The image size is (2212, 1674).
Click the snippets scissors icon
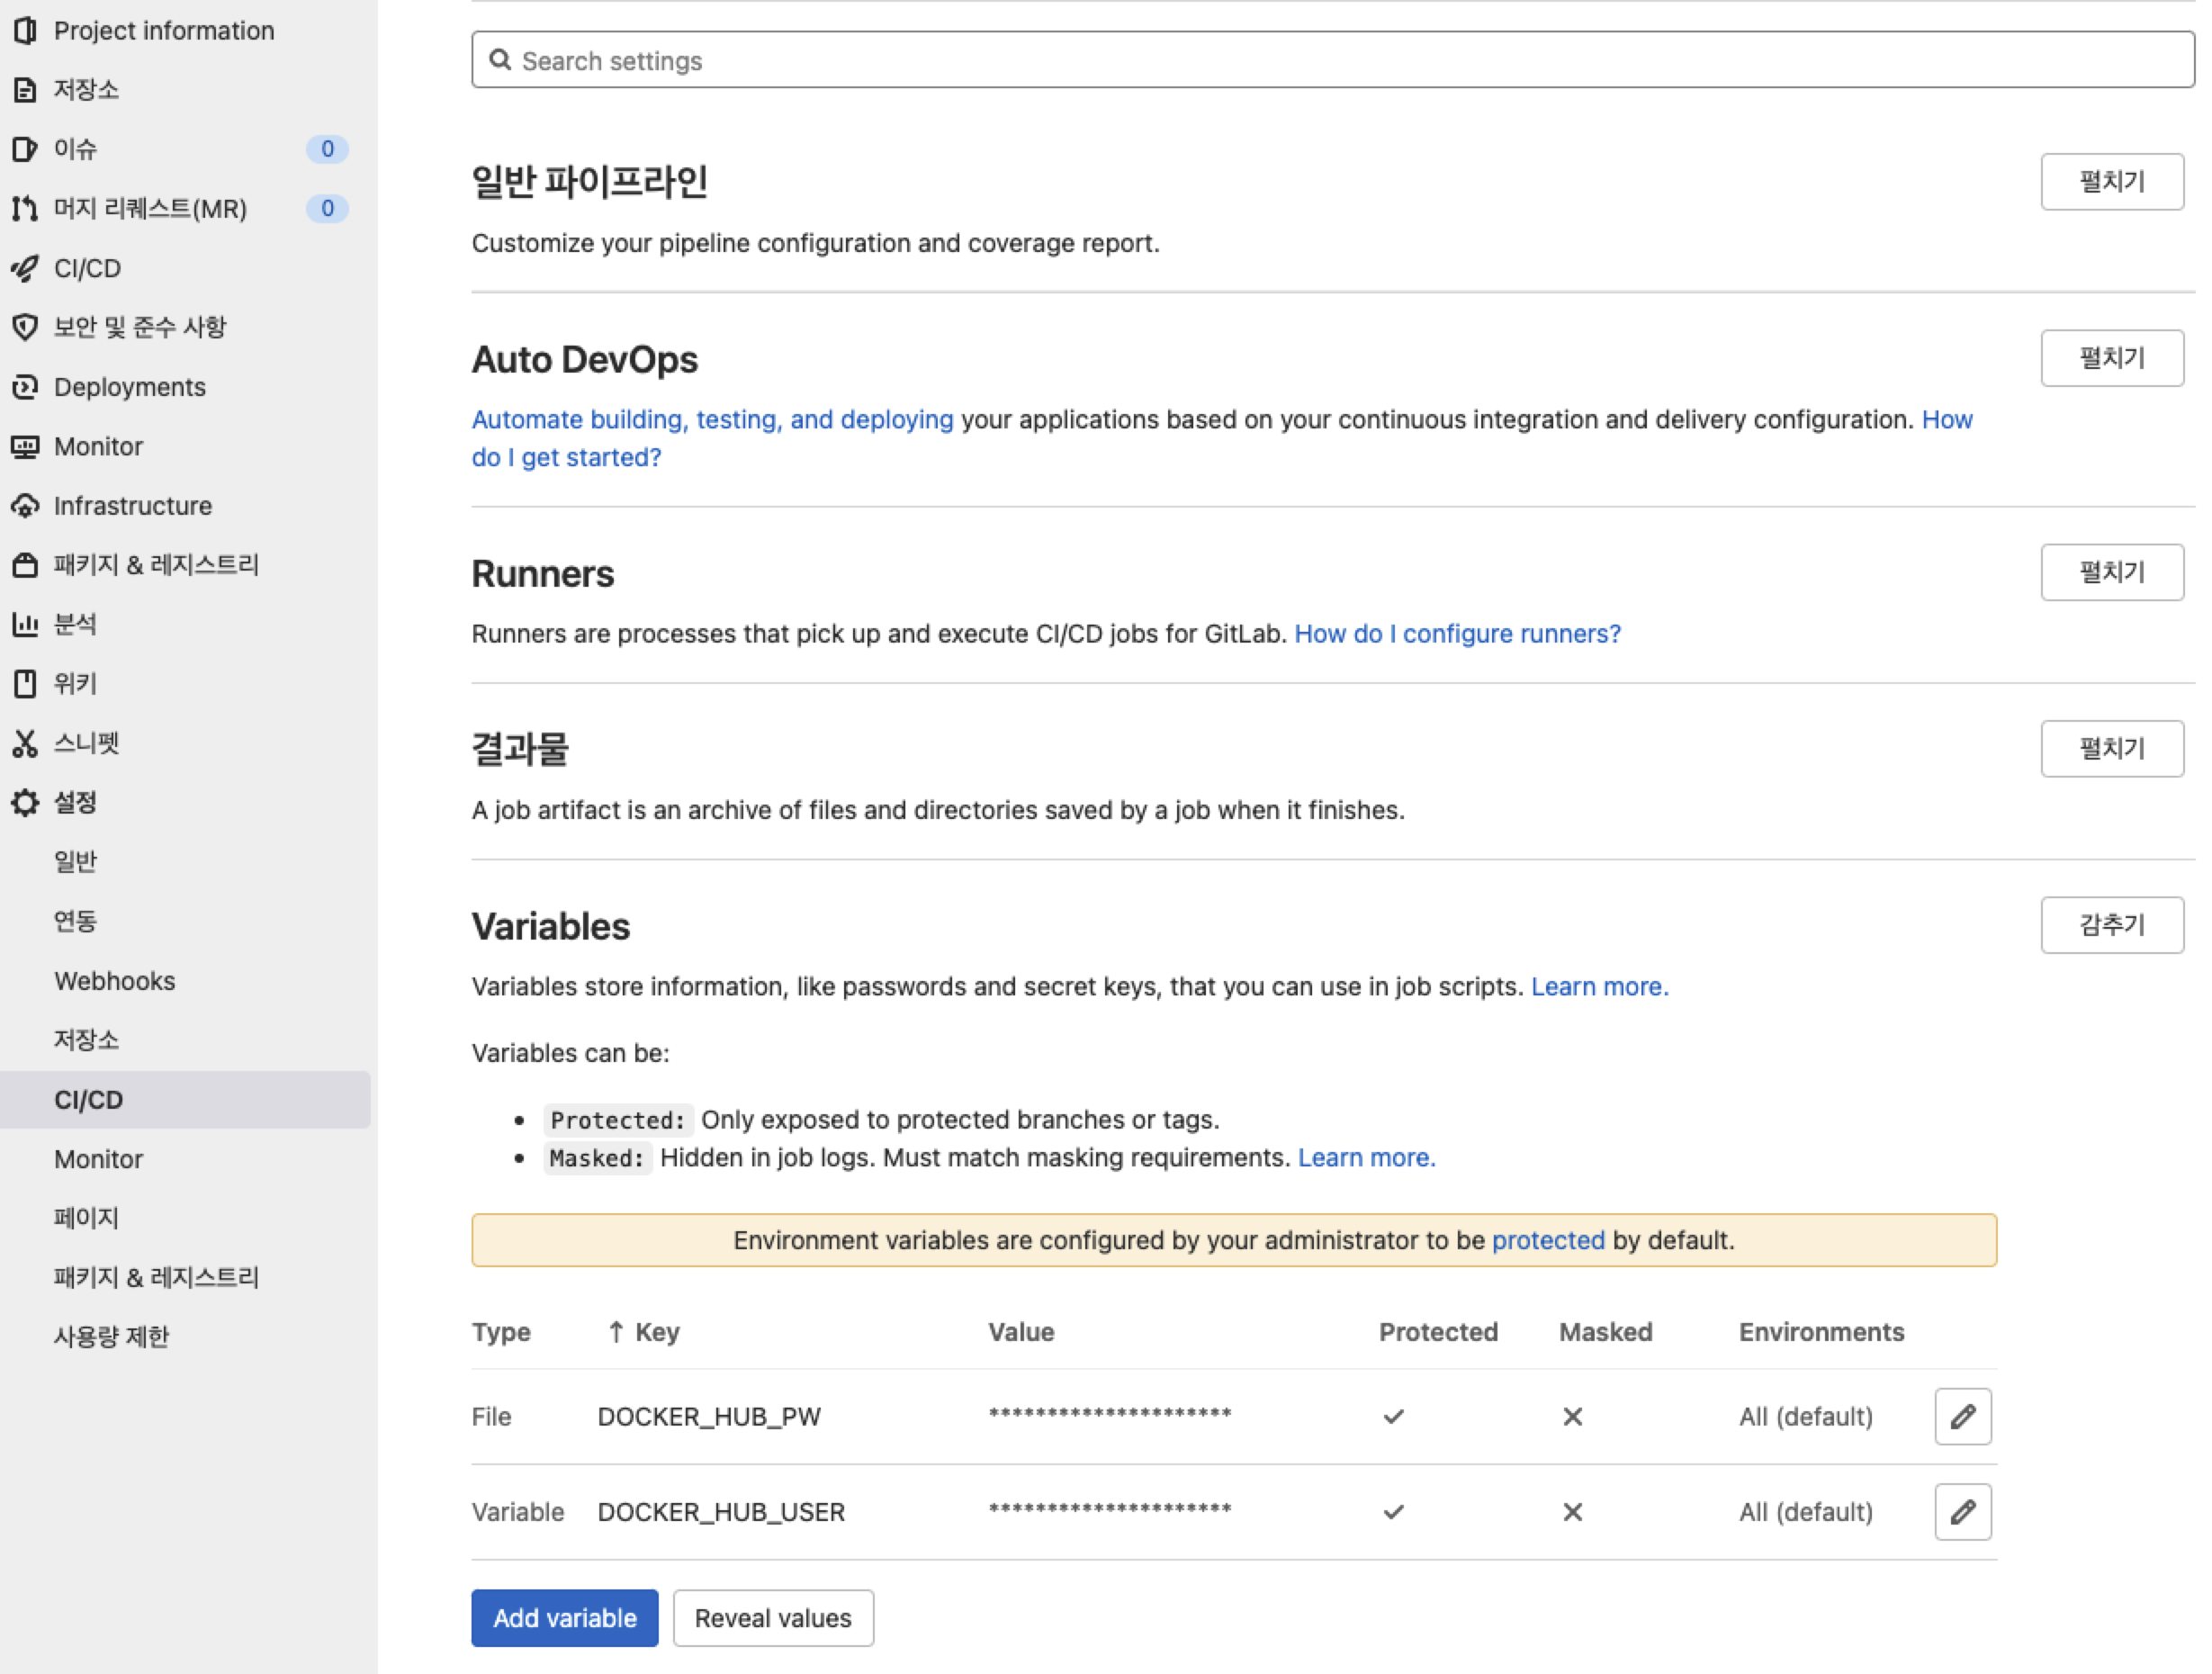[25, 743]
